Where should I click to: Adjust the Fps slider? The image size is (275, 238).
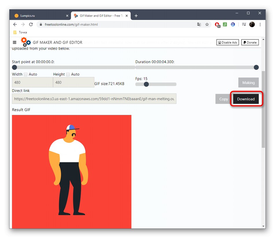point(146,84)
